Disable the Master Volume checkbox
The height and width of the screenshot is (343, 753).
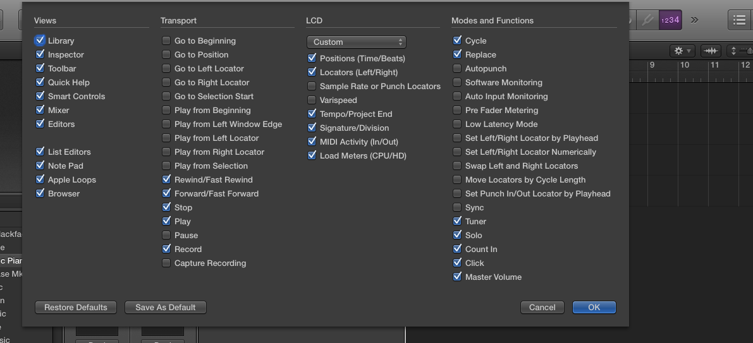(458, 277)
